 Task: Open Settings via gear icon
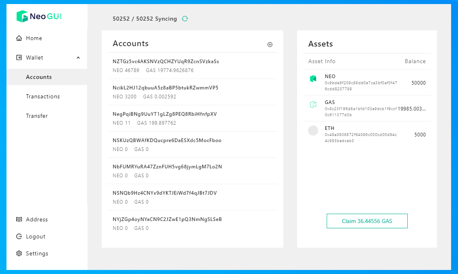pos(19,253)
